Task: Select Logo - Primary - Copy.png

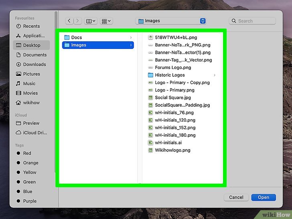Action: (x=182, y=83)
